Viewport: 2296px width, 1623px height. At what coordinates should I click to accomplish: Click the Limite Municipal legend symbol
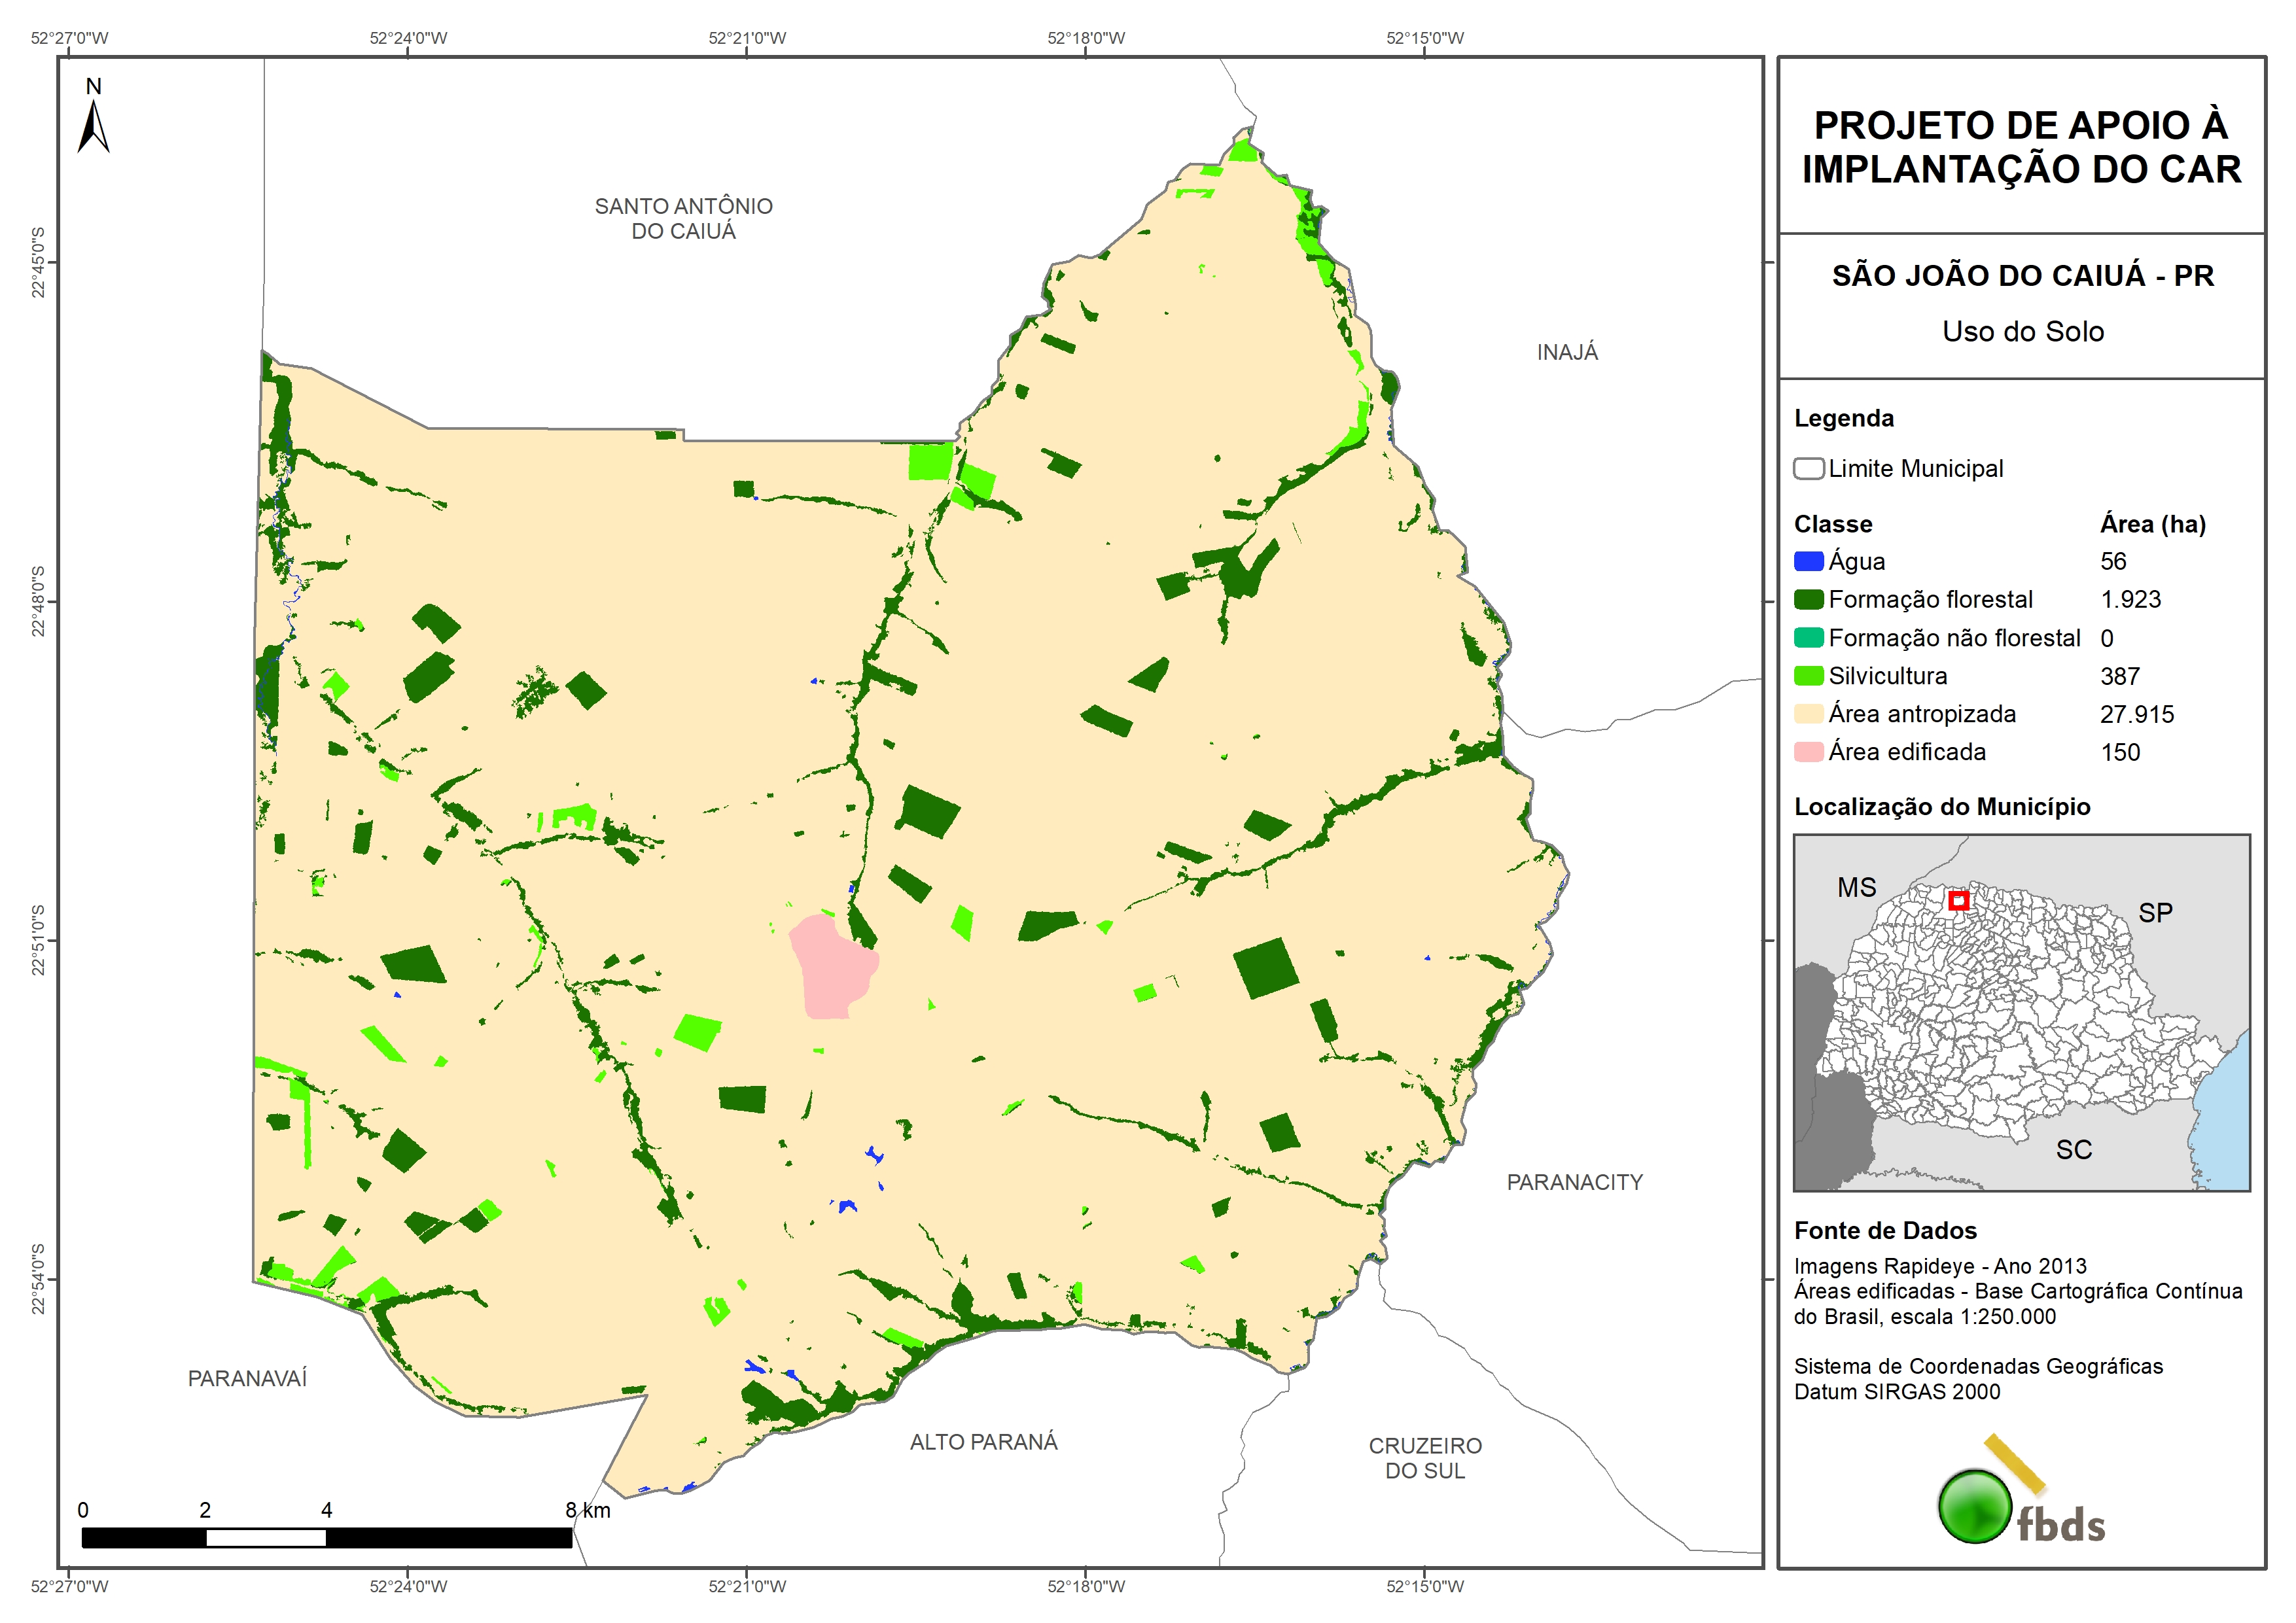coord(1808,468)
